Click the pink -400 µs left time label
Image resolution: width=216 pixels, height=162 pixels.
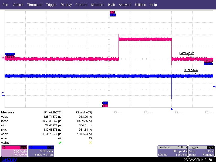coord(10,57)
